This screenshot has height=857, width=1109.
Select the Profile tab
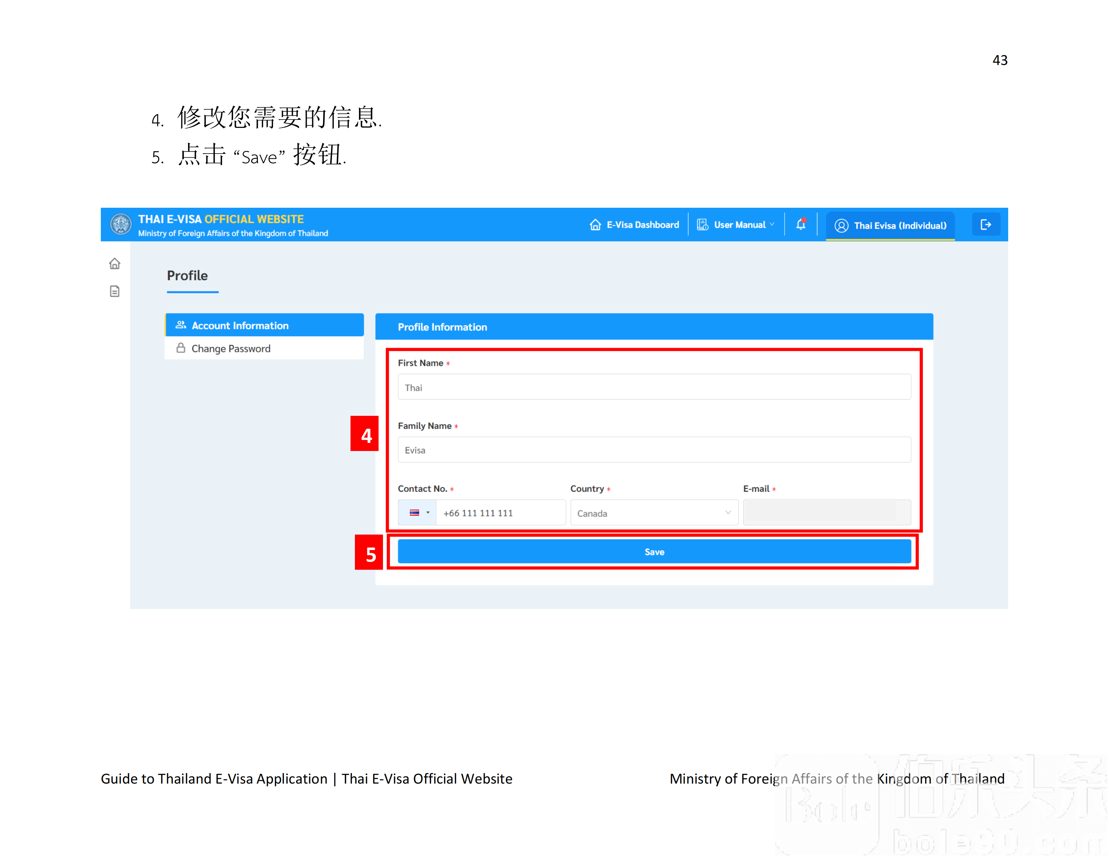click(187, 276)
